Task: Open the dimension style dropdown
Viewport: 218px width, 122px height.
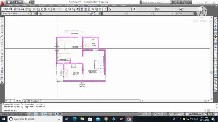Action: [145, 9]
